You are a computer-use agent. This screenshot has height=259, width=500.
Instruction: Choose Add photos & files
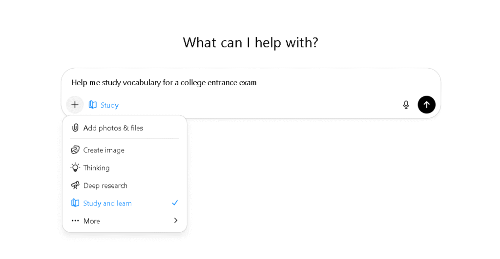113,128
